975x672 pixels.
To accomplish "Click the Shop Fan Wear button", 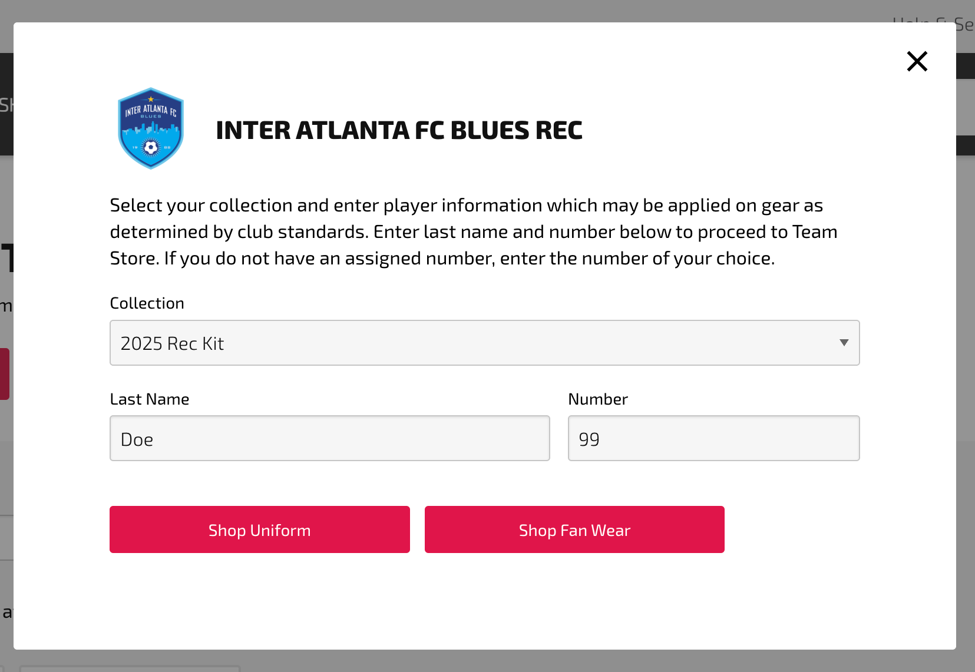I will click(574, 529).
